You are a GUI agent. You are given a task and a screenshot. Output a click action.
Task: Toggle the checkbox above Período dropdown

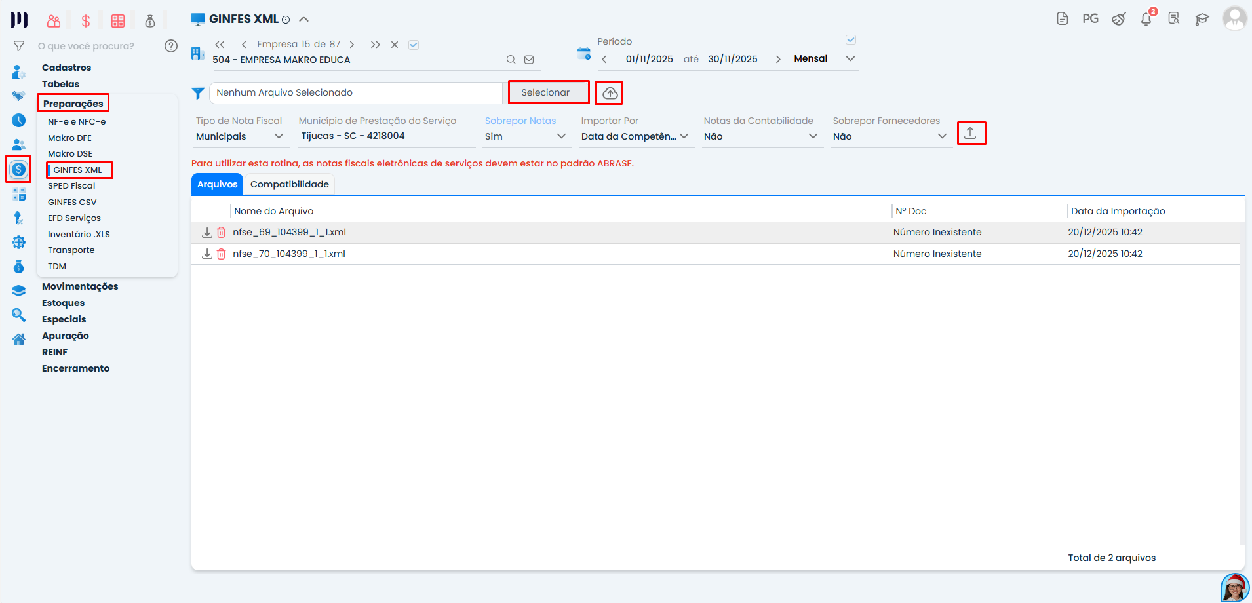[x=851, y=40]
